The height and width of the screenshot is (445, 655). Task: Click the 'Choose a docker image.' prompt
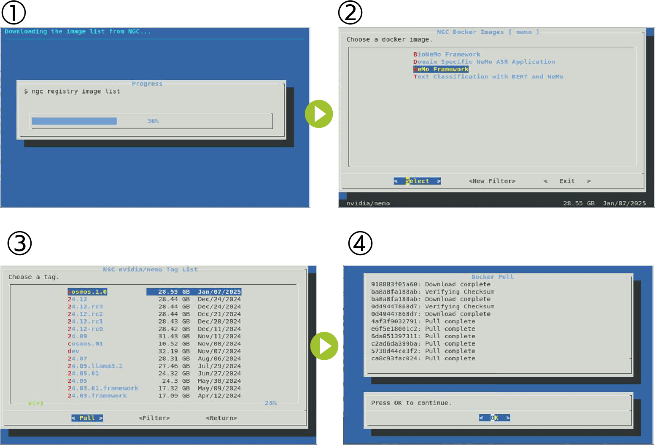click(x=389, y=40)
